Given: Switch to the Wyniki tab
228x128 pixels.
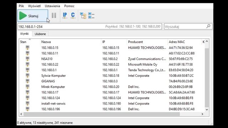Looking at the screenshot, I should pos(24,34).
